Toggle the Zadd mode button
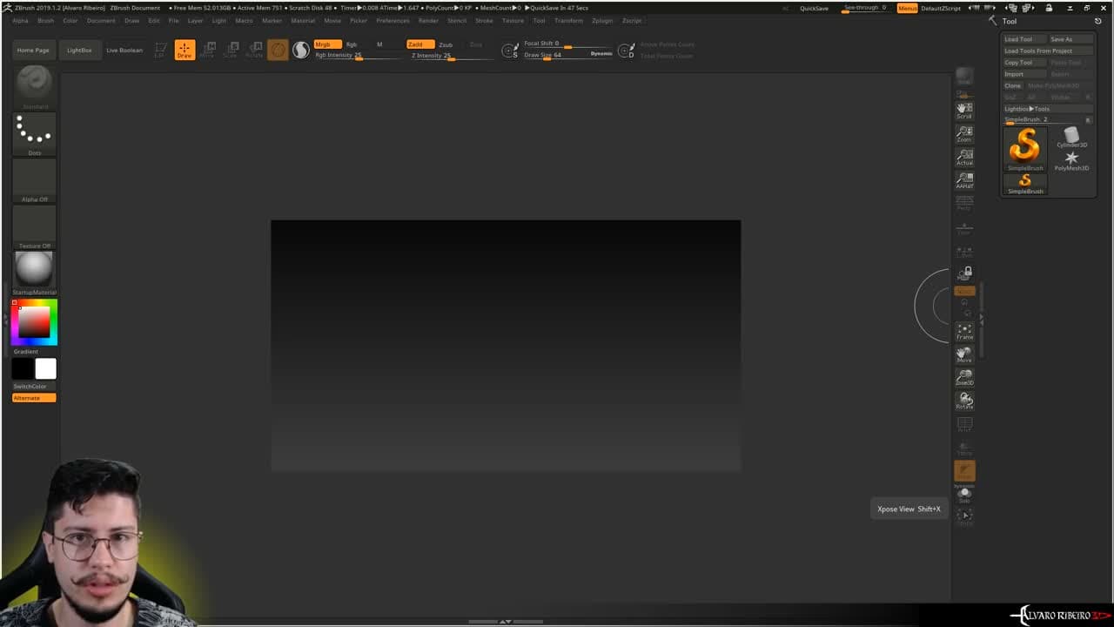The image size is (1114, 627). point(415,44)
